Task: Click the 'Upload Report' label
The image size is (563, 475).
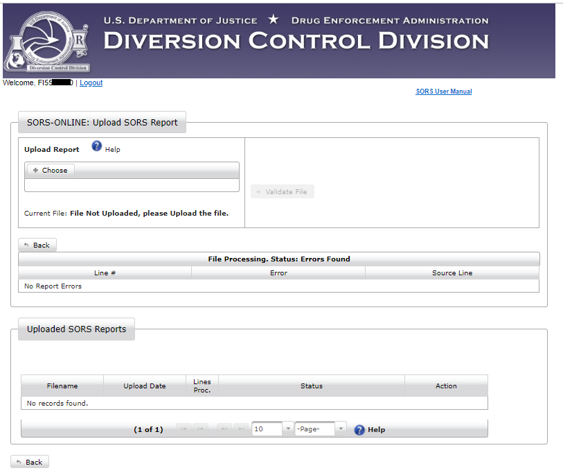Action: (52, 150)
